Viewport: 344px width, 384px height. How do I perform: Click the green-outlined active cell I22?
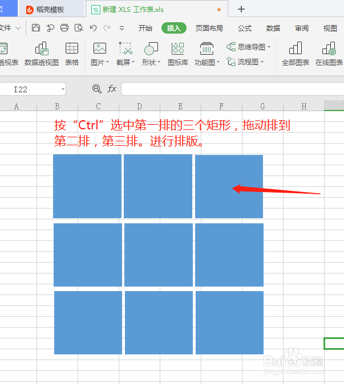pos(334,344)
